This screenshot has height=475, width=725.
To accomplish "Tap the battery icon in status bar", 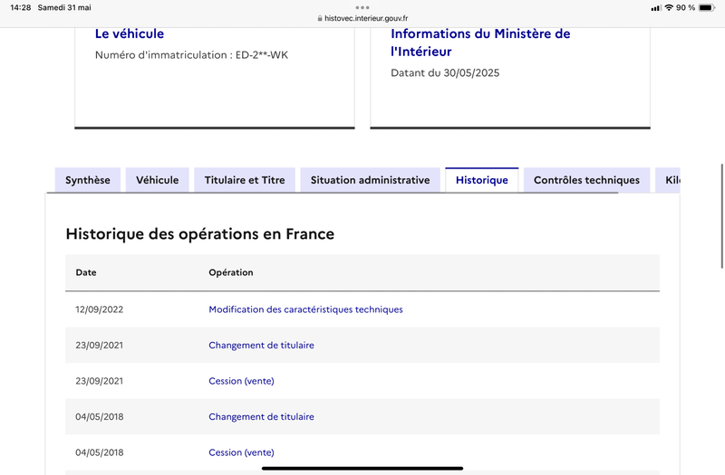I will (x=707, y=7).
